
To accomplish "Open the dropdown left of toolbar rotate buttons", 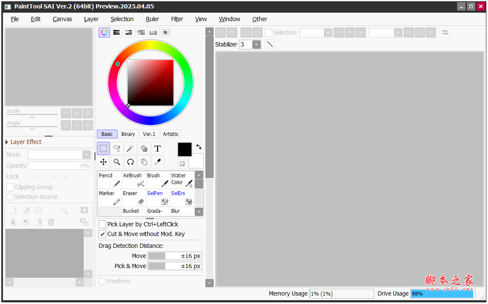I will 398,33.
